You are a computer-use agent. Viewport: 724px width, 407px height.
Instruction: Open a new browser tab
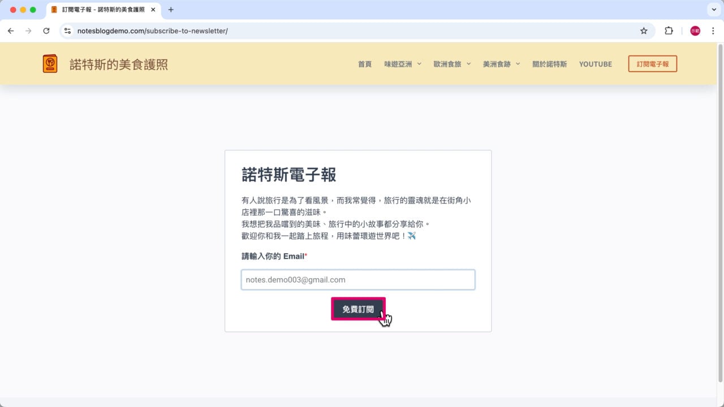click(171, 9)
